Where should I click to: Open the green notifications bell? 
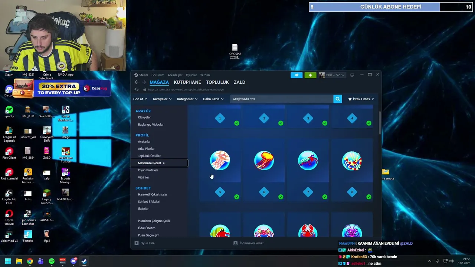[x=311, y=75]
